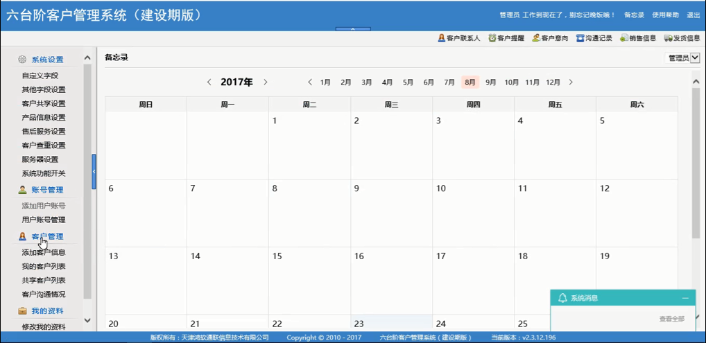Open 添加用户账号 menu item
Viewport: 706px width, 343px height.
point(44,206)
